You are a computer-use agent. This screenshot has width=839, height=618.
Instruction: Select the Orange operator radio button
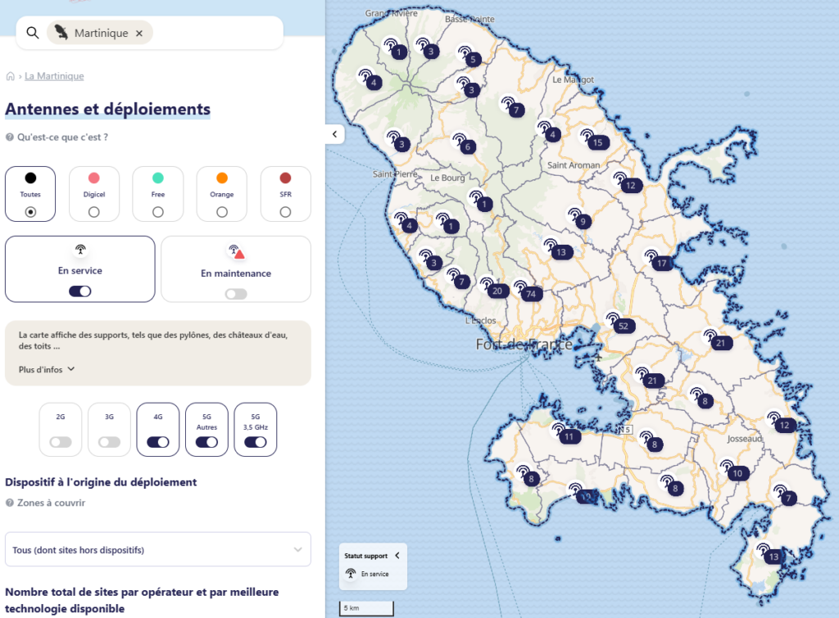point(222,212)
